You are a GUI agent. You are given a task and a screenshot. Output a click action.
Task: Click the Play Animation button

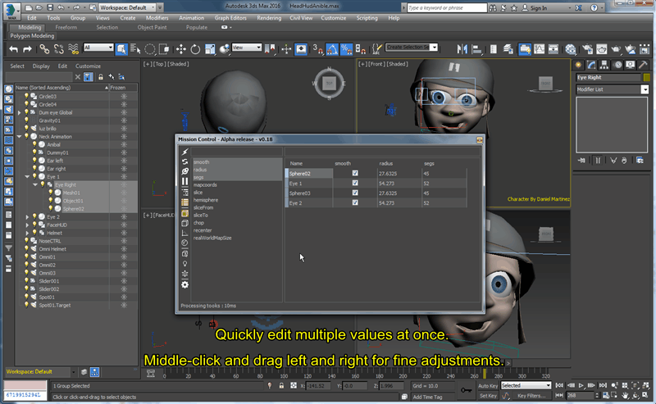(x=581, y=385)
